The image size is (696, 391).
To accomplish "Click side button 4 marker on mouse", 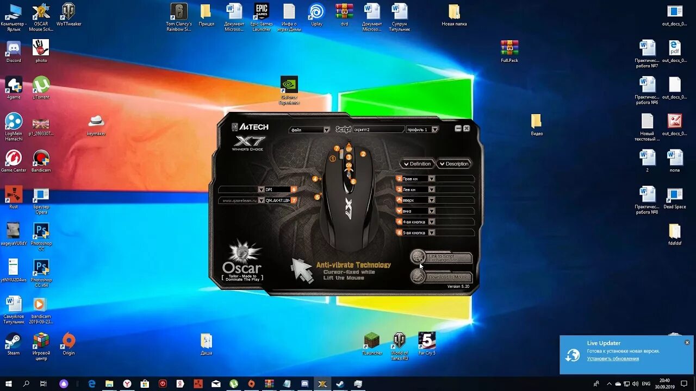I will (315, 179).
